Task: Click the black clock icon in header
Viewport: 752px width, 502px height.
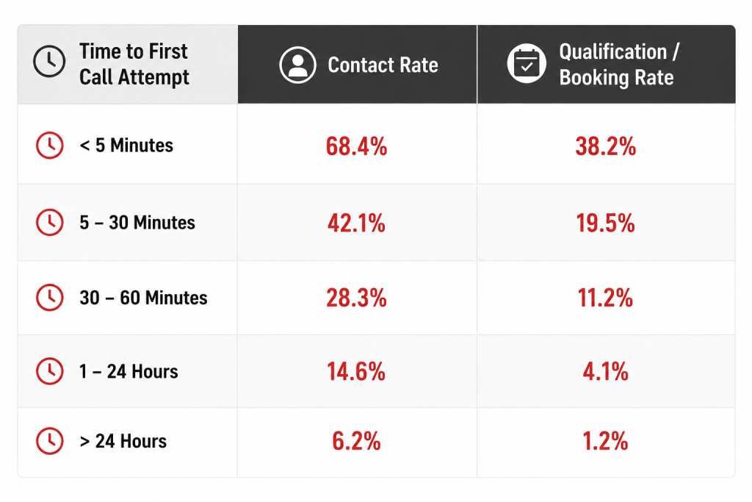Action: (49, 62)
